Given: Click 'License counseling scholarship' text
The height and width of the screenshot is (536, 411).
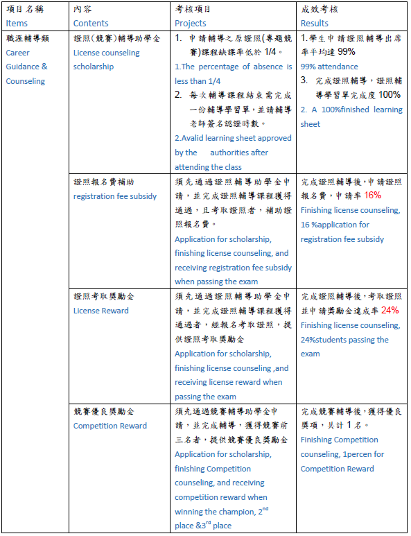Looking at the screenshot, I should (106, 60).
